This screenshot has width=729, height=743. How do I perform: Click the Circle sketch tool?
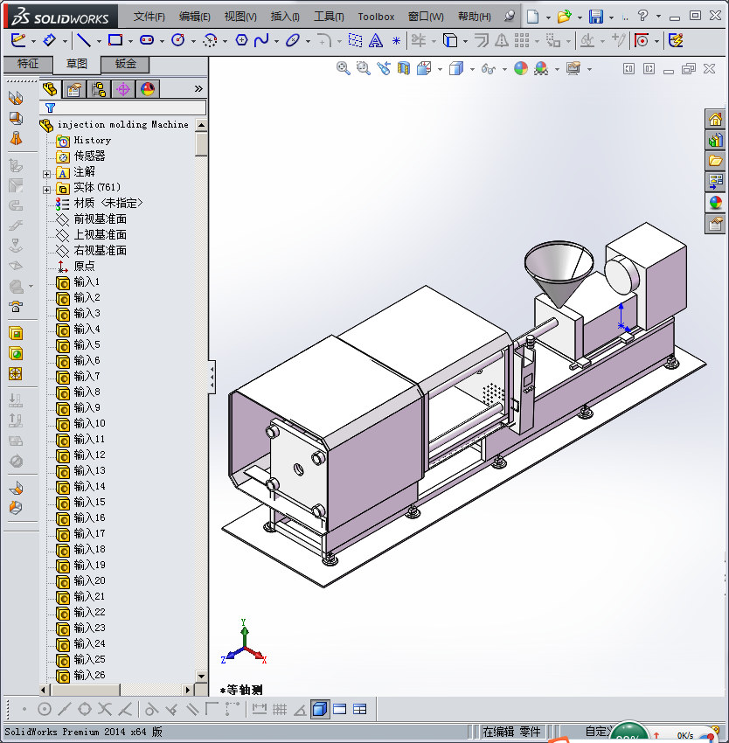tap(178, 40)
